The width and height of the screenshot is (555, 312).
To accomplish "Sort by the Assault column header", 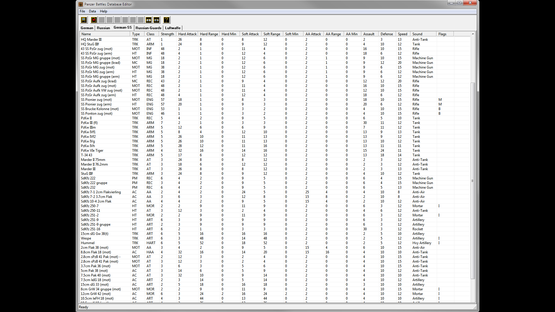I will (370, 34).
